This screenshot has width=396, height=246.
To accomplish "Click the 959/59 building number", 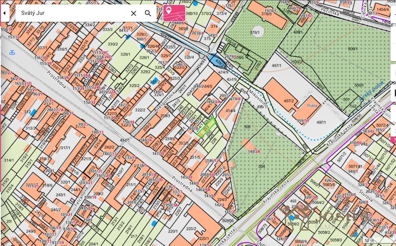I will tap(303, 121).
